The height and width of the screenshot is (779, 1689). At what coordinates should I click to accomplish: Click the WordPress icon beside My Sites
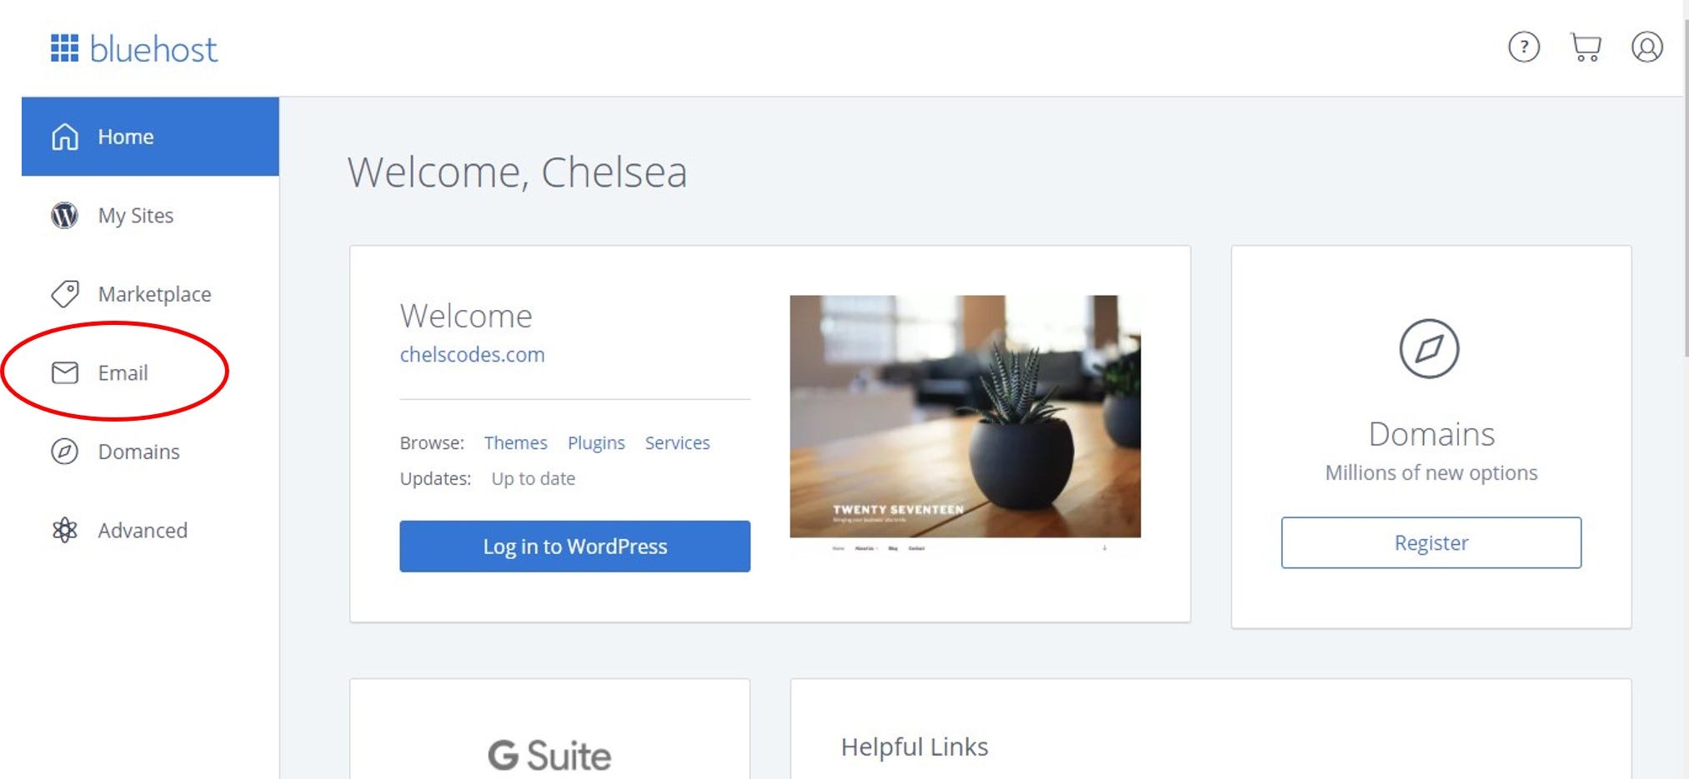65,216
